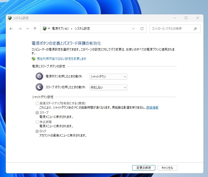208x177 pixels.
Task: Click the power options icon in address bar
Action: (45, 29)
